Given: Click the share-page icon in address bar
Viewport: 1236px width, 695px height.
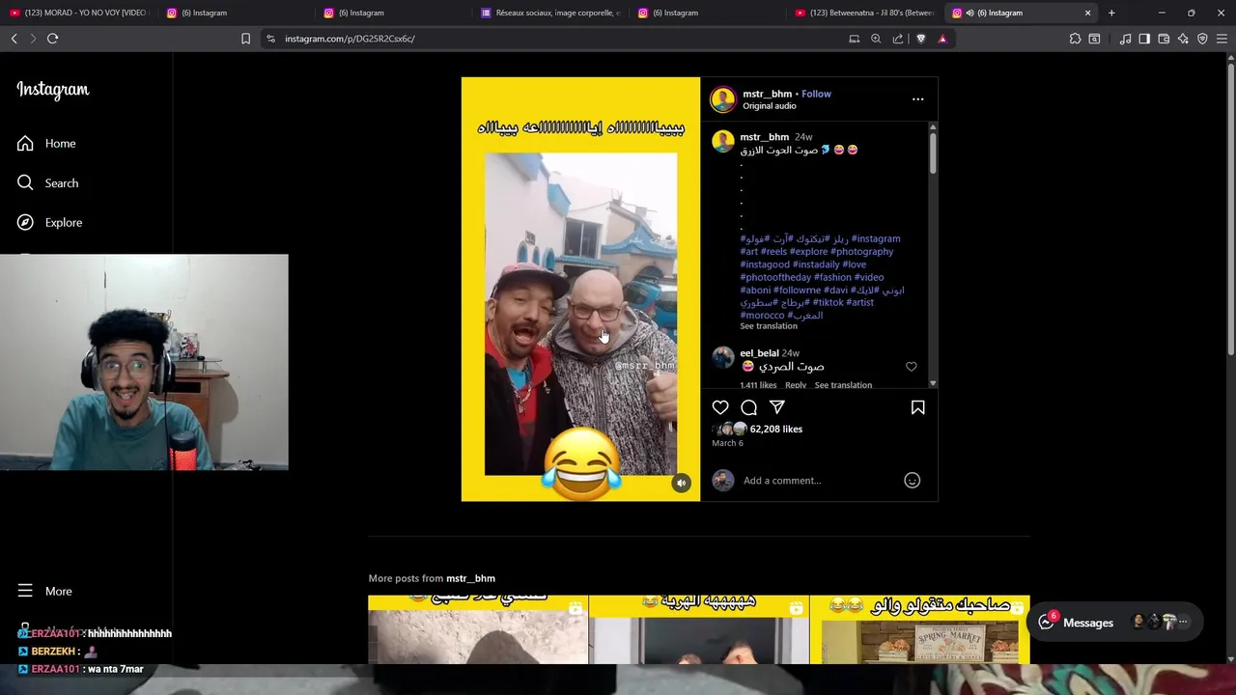Looking at the screenshot, I should click(x=898, y=39).
